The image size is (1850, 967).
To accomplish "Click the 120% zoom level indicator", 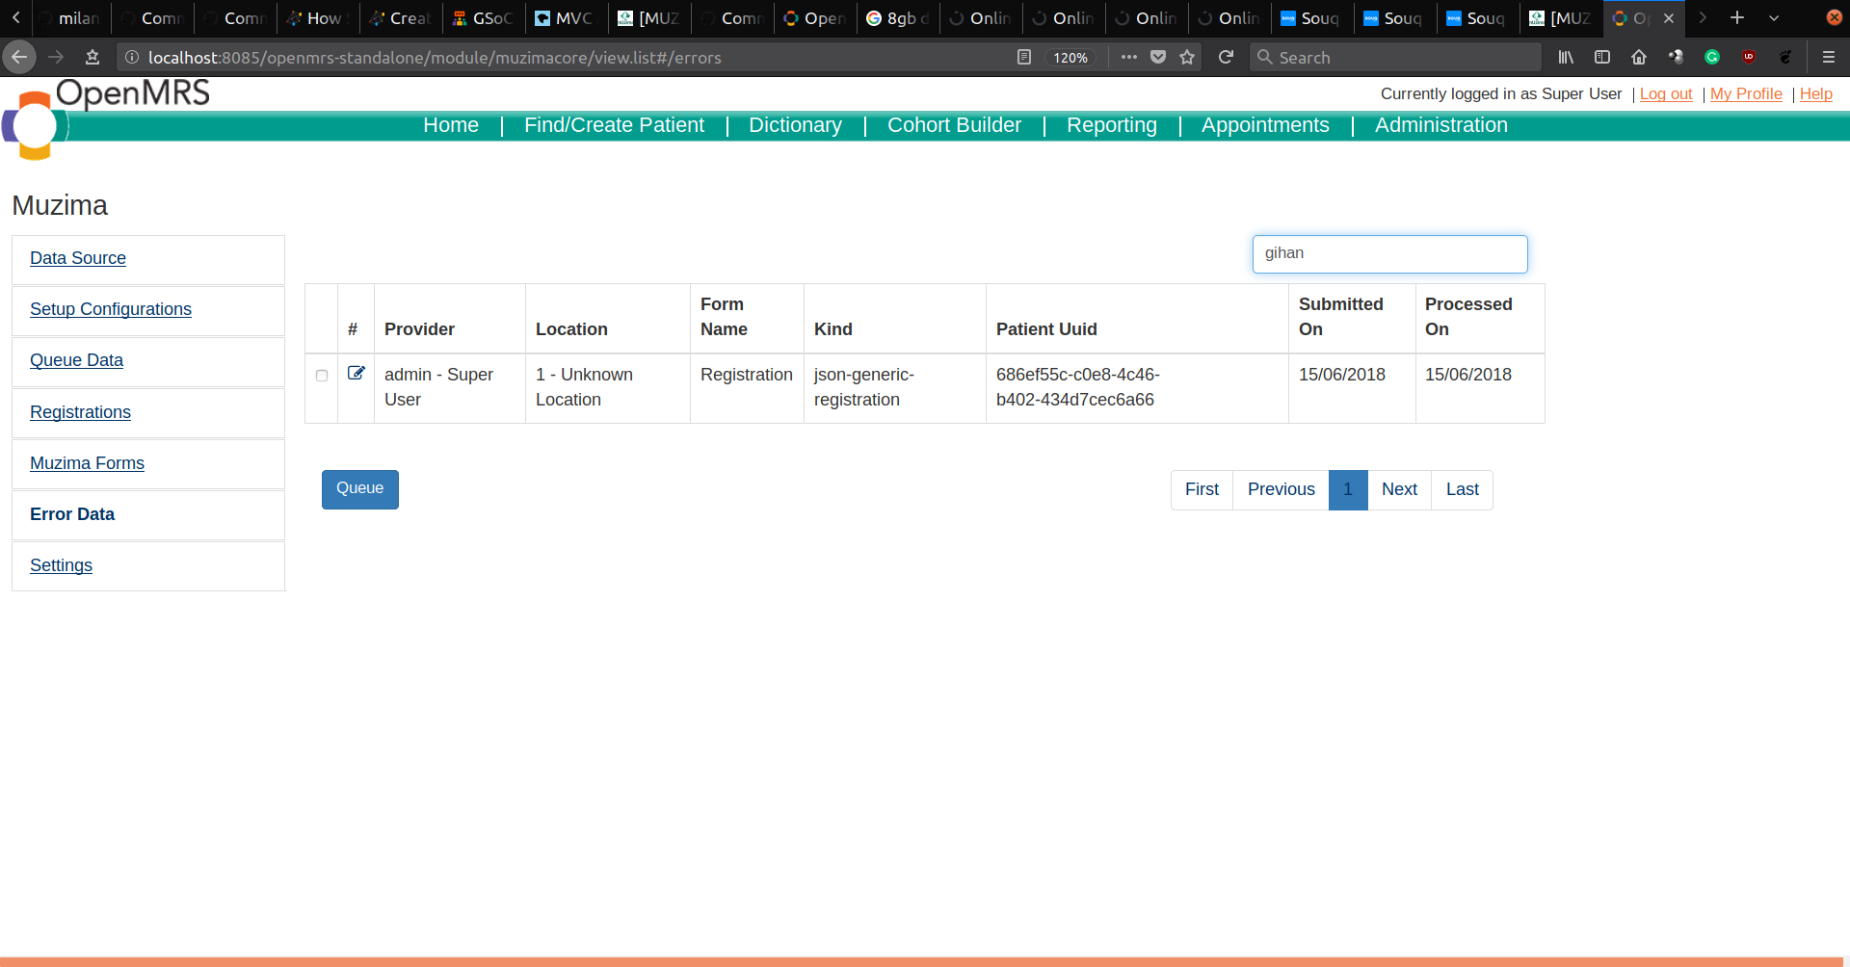I will coord(1070,57).
